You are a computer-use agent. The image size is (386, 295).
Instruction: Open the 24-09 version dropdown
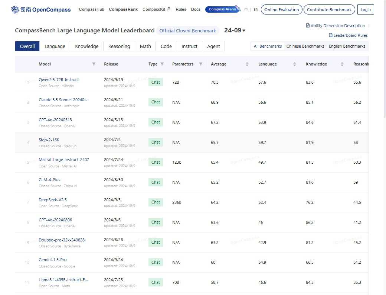pyautogui.click(x=235, y=31)
